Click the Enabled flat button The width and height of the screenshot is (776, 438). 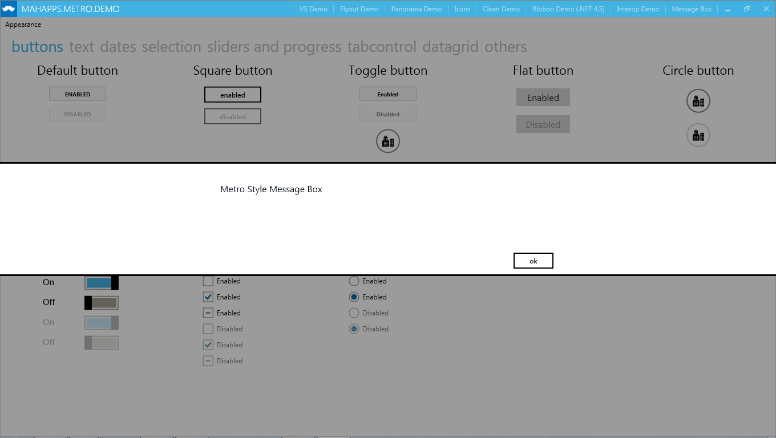pos(543,98)
